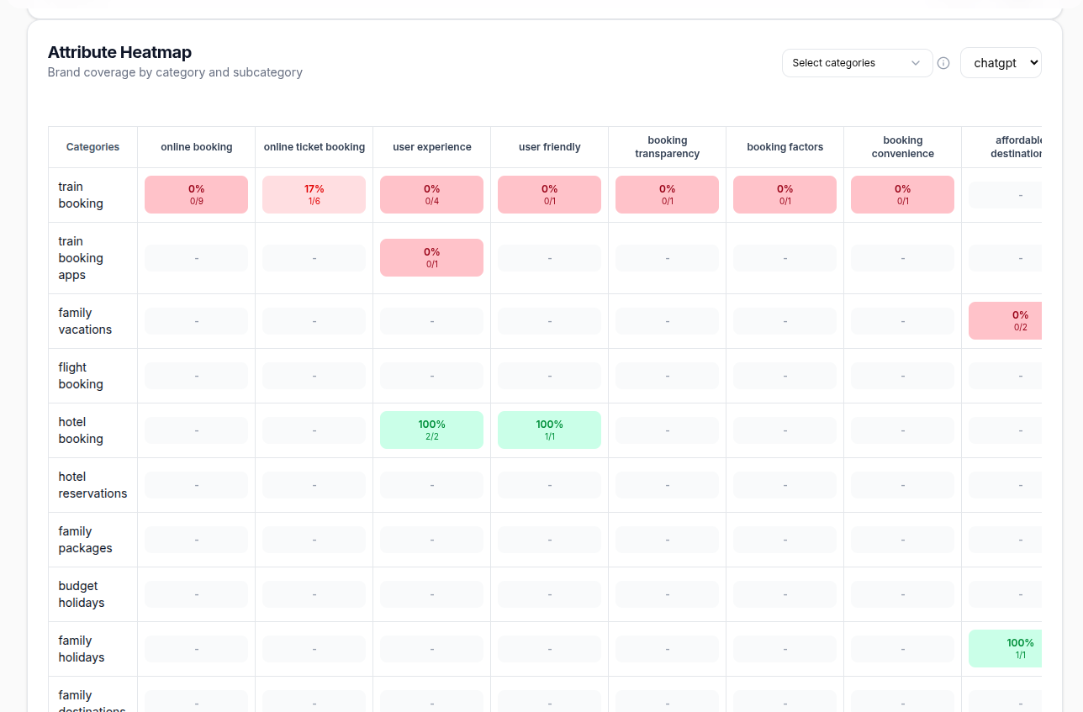Select the hotel reservations row label
Viewport: 1083px width, 712px height.
[x=92, y=485]
